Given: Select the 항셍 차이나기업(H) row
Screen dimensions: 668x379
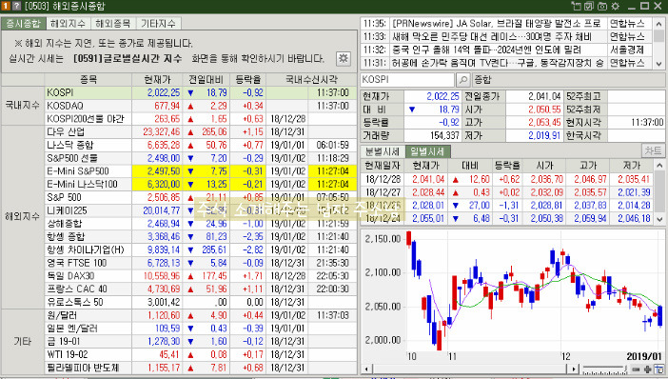Looking at the screenshot, I should (200, 249).
